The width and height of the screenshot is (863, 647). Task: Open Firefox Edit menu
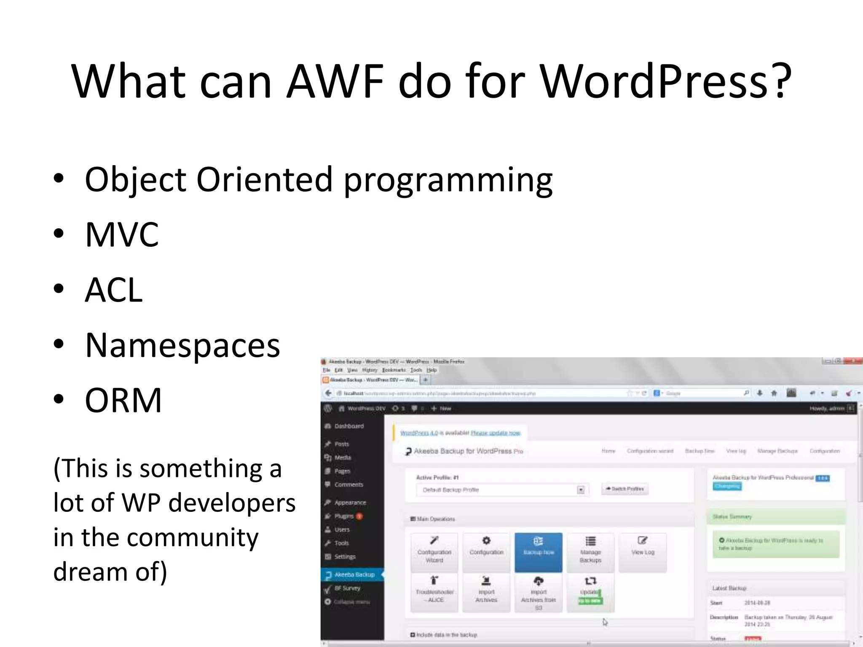(339, 370)
